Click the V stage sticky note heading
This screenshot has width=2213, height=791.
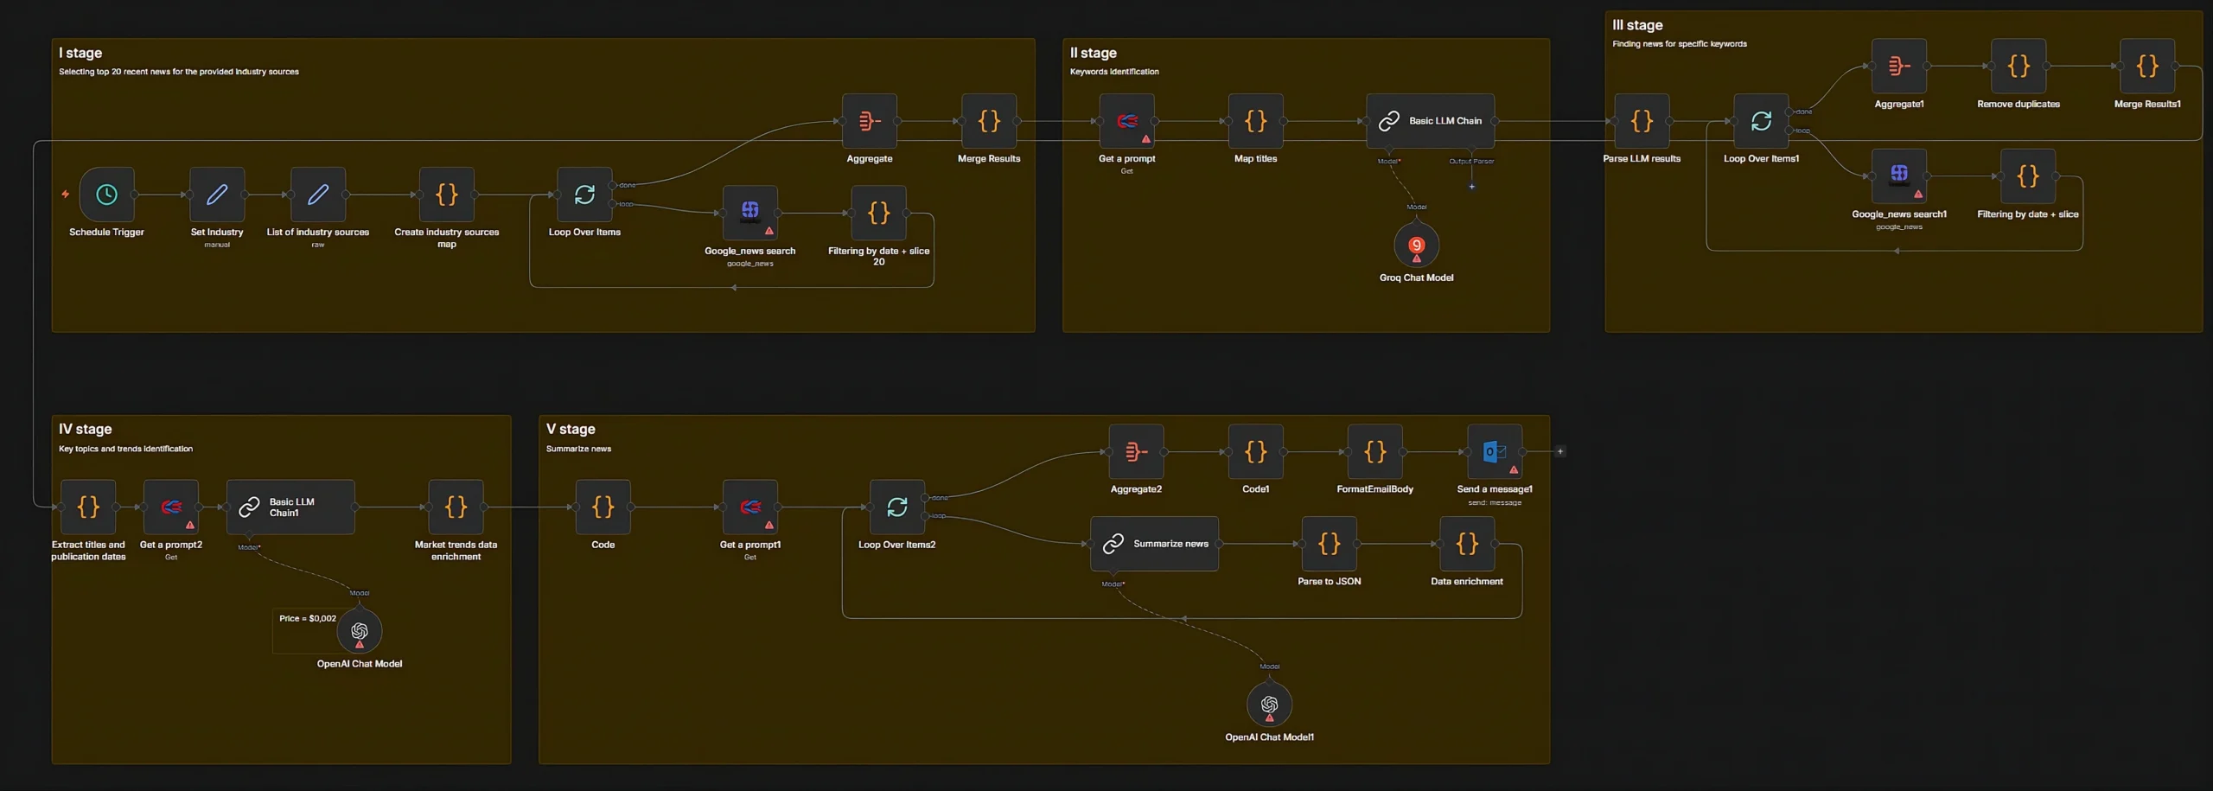[x=571, y=429]
